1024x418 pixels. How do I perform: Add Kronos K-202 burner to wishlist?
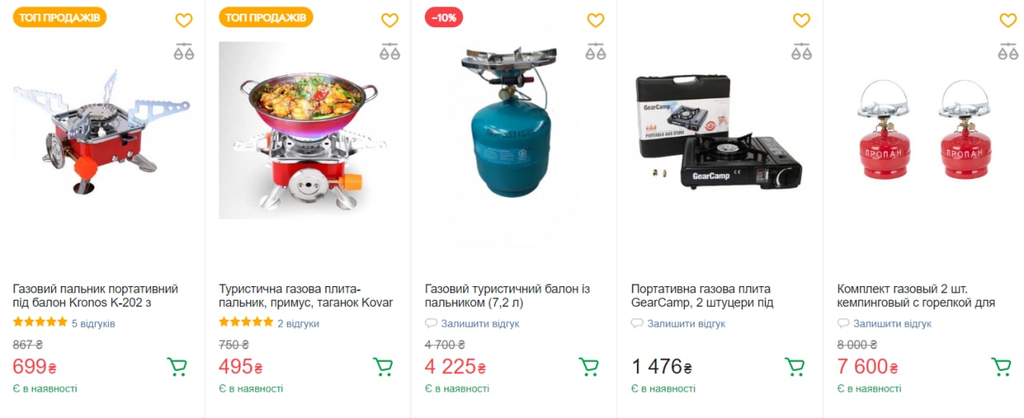click(x=184, y=21)
